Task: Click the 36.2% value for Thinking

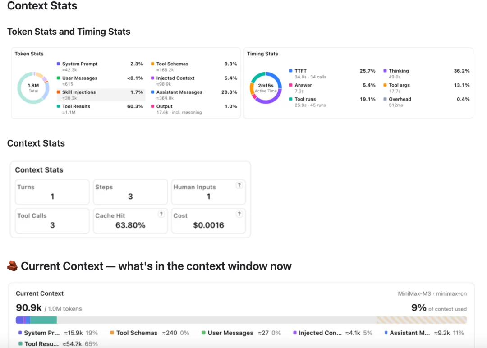Action: click(462, 71)
